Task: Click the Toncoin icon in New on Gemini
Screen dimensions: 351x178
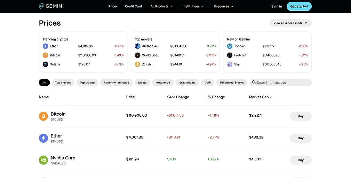Action: point(230,46)
